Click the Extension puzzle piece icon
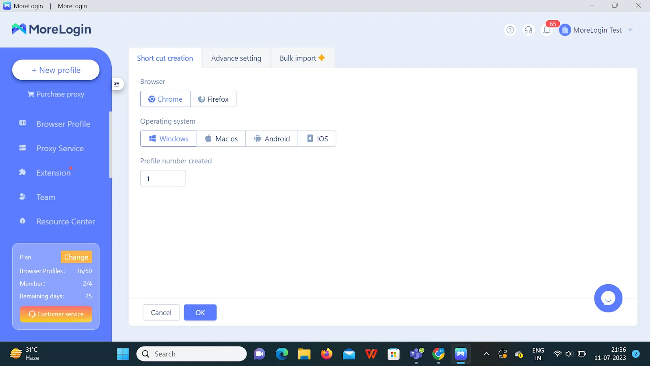 point(23,172)
